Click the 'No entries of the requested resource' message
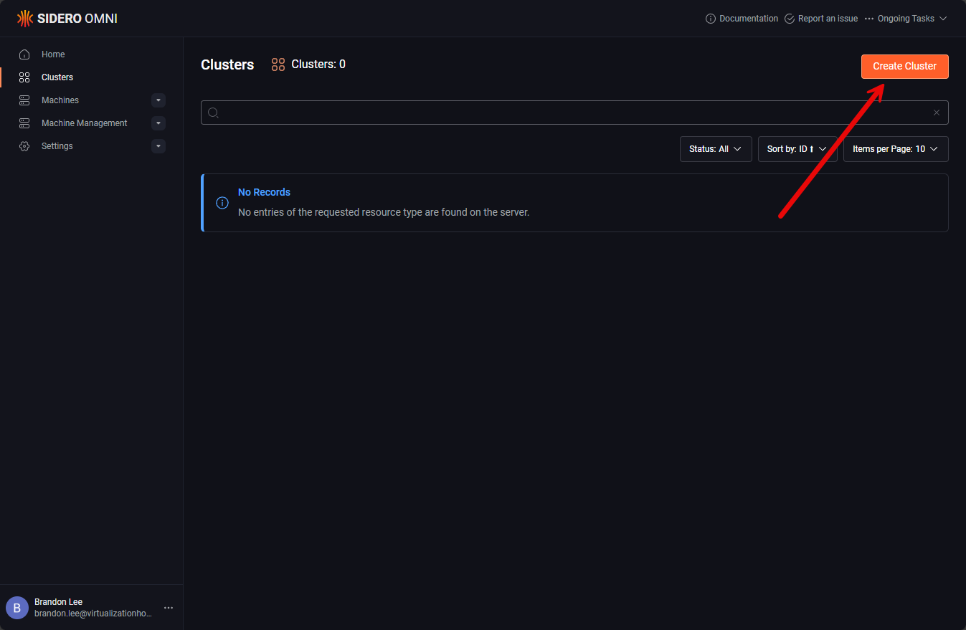 click(384, 212)
